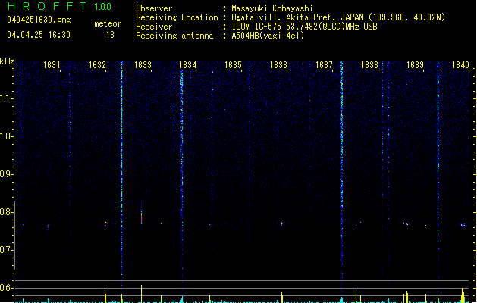Screen dimensions: 477x303
Task: Click the 1637 time marker
Action: coord(324,65)
